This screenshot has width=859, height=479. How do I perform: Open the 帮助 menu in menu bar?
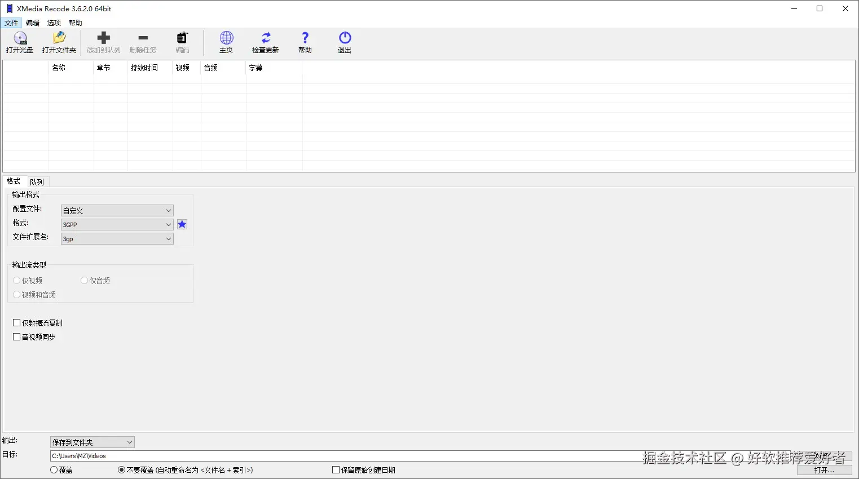tap(76, 23)
